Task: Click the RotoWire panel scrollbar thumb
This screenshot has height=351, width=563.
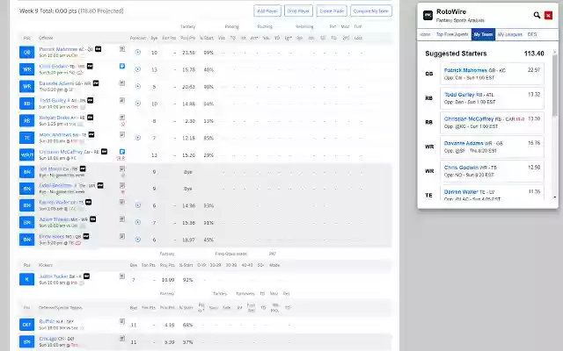Action: point(555,85)
